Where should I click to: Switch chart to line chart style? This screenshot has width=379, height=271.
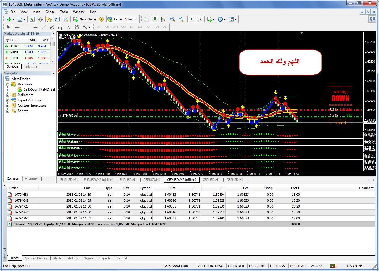point(163,19)
